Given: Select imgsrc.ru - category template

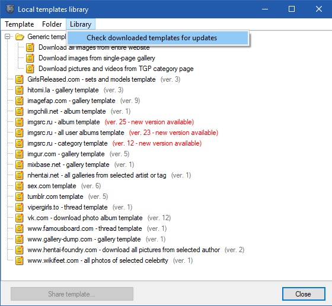Looking at the screenshot, I should click(68, 143).
